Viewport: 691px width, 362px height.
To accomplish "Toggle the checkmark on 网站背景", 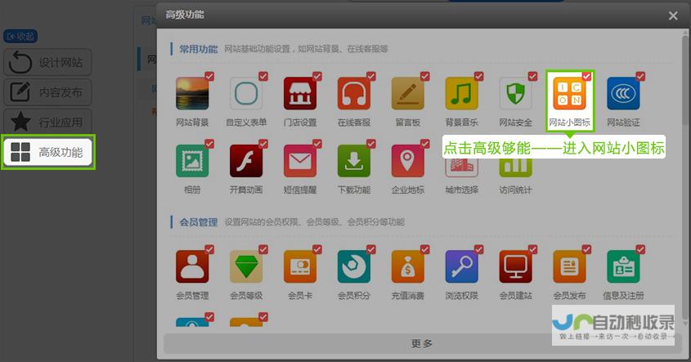I will click(209, 76).
